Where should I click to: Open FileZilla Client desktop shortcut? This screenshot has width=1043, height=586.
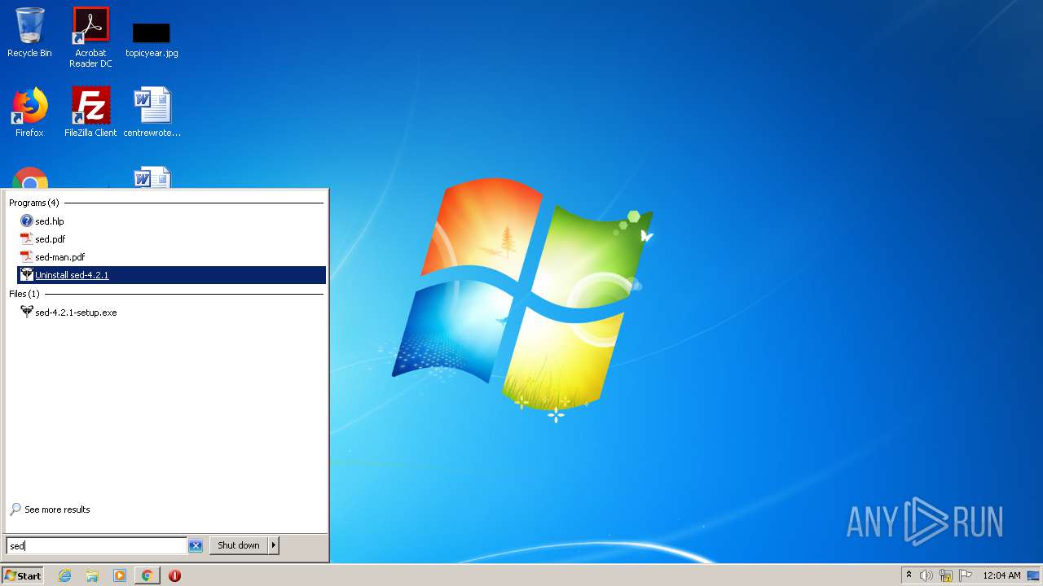tap(90, 112)
